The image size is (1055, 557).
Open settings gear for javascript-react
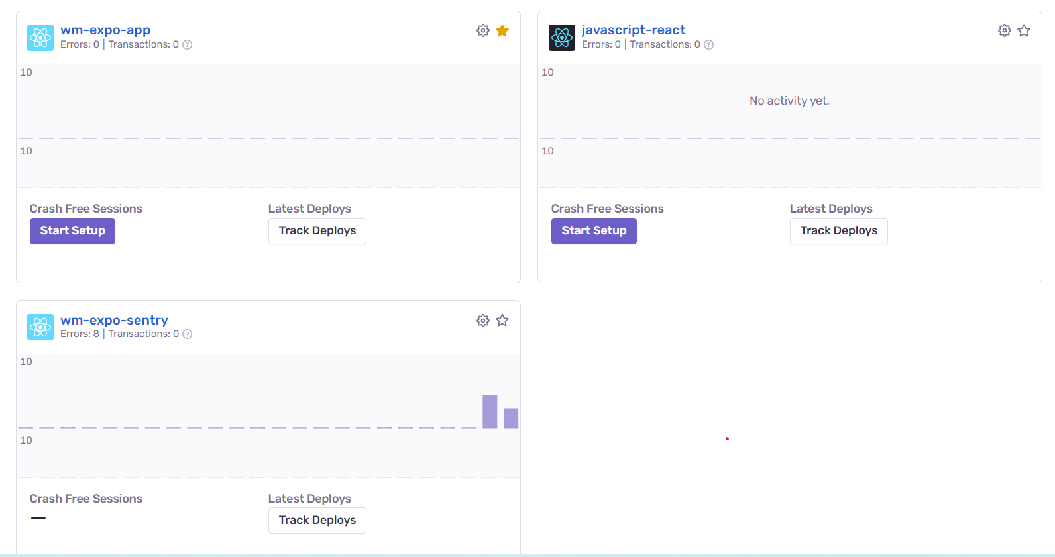pyautogui.click(x=1005, y=30)
